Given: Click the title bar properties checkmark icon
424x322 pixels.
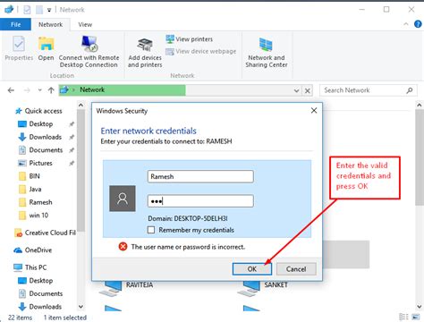Looking at the screenshot, I should coord(27,10).
